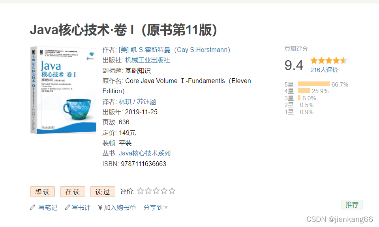Viewport: 379px width, 227px height.
Task: Mark the book as 想读
Action: pos(42,192)
